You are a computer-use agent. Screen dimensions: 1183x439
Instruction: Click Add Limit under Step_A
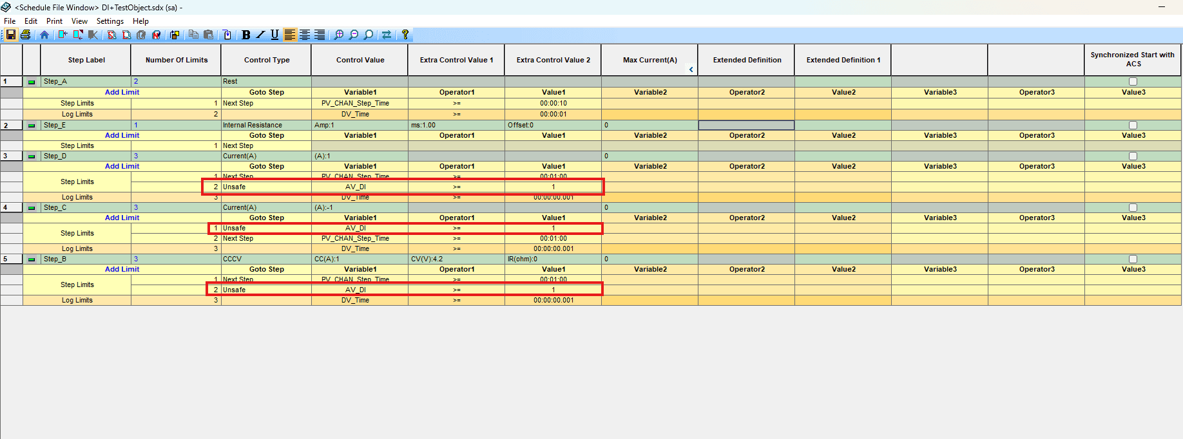pyautogui.click(x=122, y=92)
